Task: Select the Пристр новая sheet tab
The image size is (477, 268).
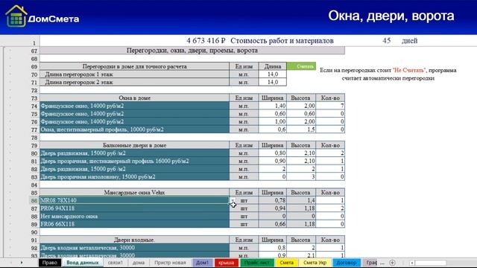Action: pyautogui.click(x=170, y=263)
